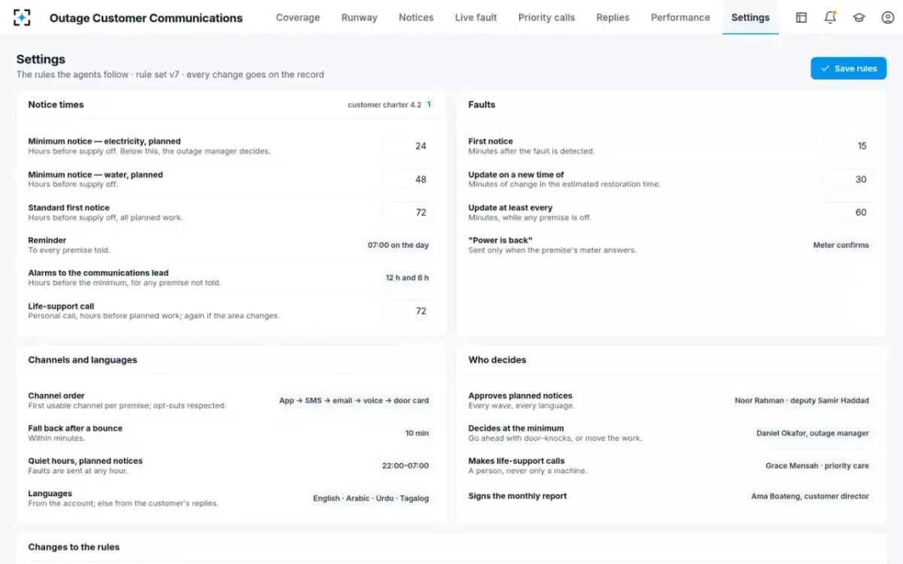Click the app logo icon
The width and height of the screenshot is (903, 564).
23,17
